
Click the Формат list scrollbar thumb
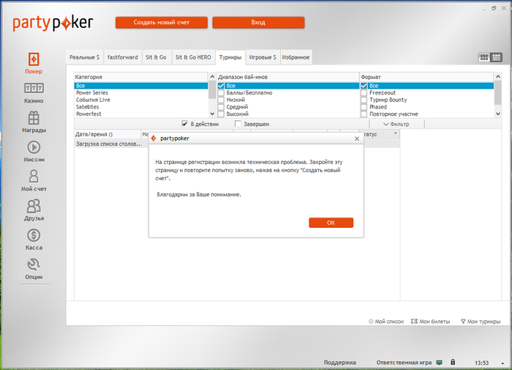pos(498,93)
